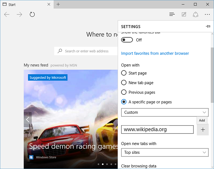
Task: Switch to the Start tab
Action: click(27, 4)
